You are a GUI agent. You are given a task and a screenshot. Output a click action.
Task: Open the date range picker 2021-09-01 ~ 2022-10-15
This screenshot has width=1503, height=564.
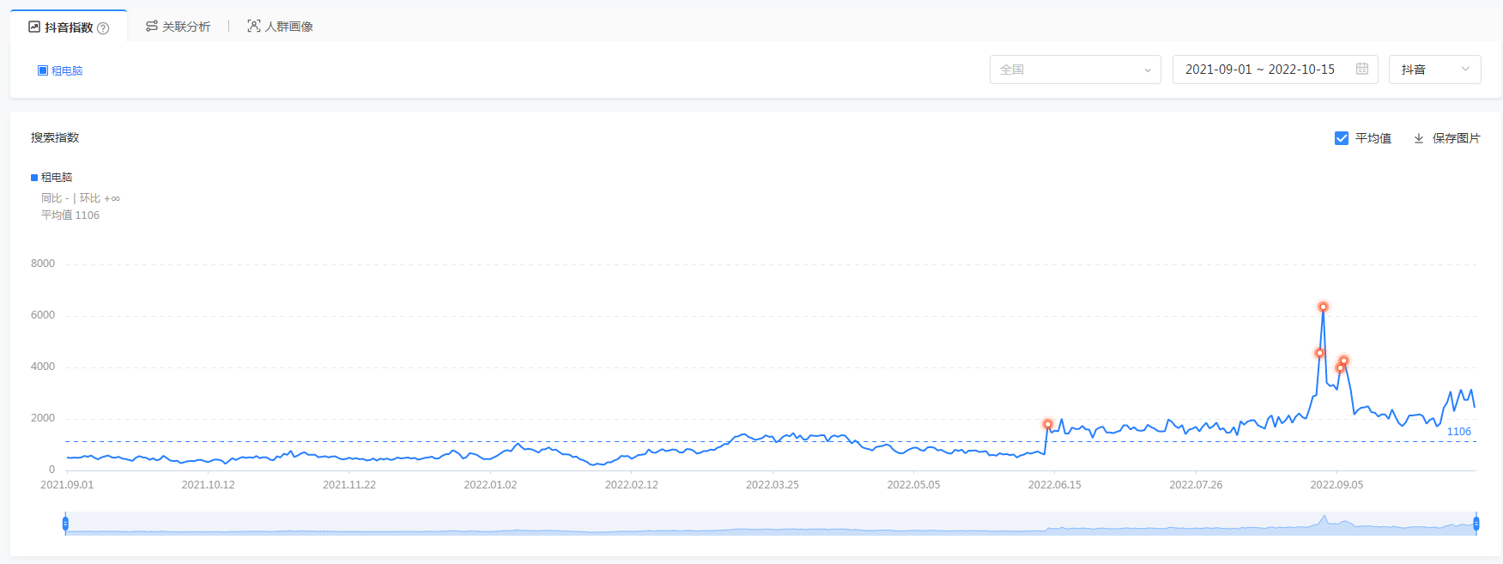[1260, 70]
